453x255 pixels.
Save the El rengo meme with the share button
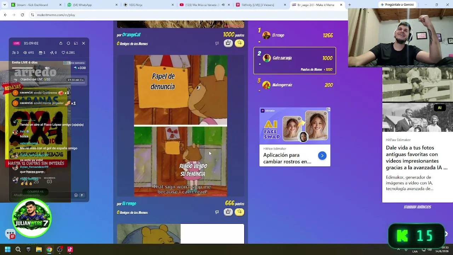point(228,212)
